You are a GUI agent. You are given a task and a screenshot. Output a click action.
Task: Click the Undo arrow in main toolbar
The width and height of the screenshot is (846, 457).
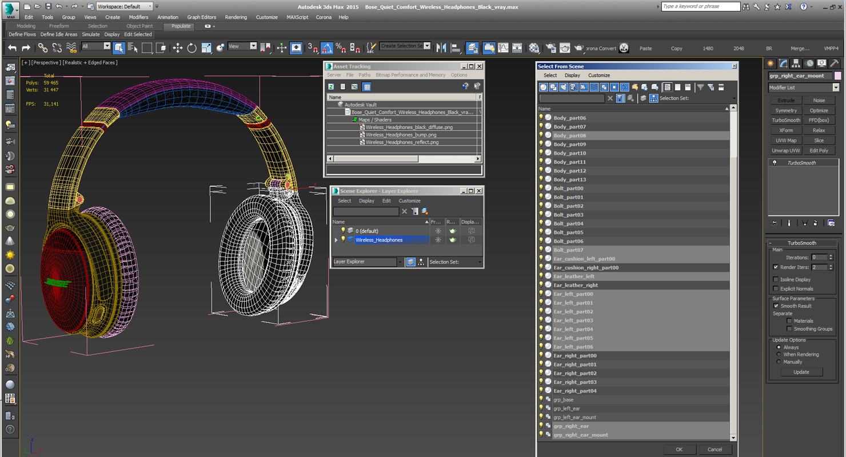click(11, 48)
